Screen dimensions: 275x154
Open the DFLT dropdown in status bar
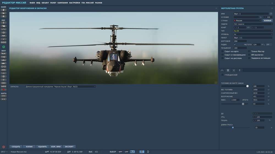pyautogui.click(x=4, y=152)
